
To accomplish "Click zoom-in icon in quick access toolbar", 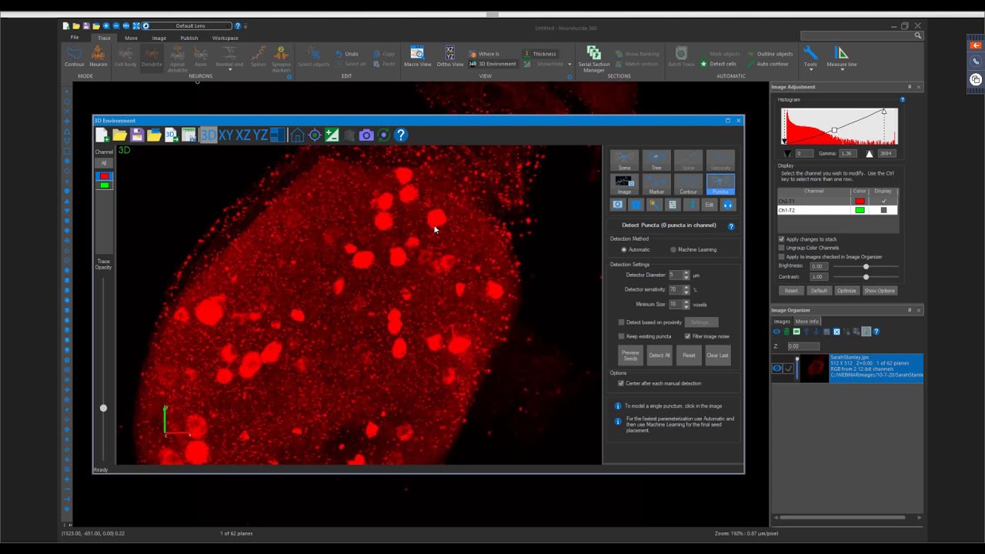I will pos(106,26).
